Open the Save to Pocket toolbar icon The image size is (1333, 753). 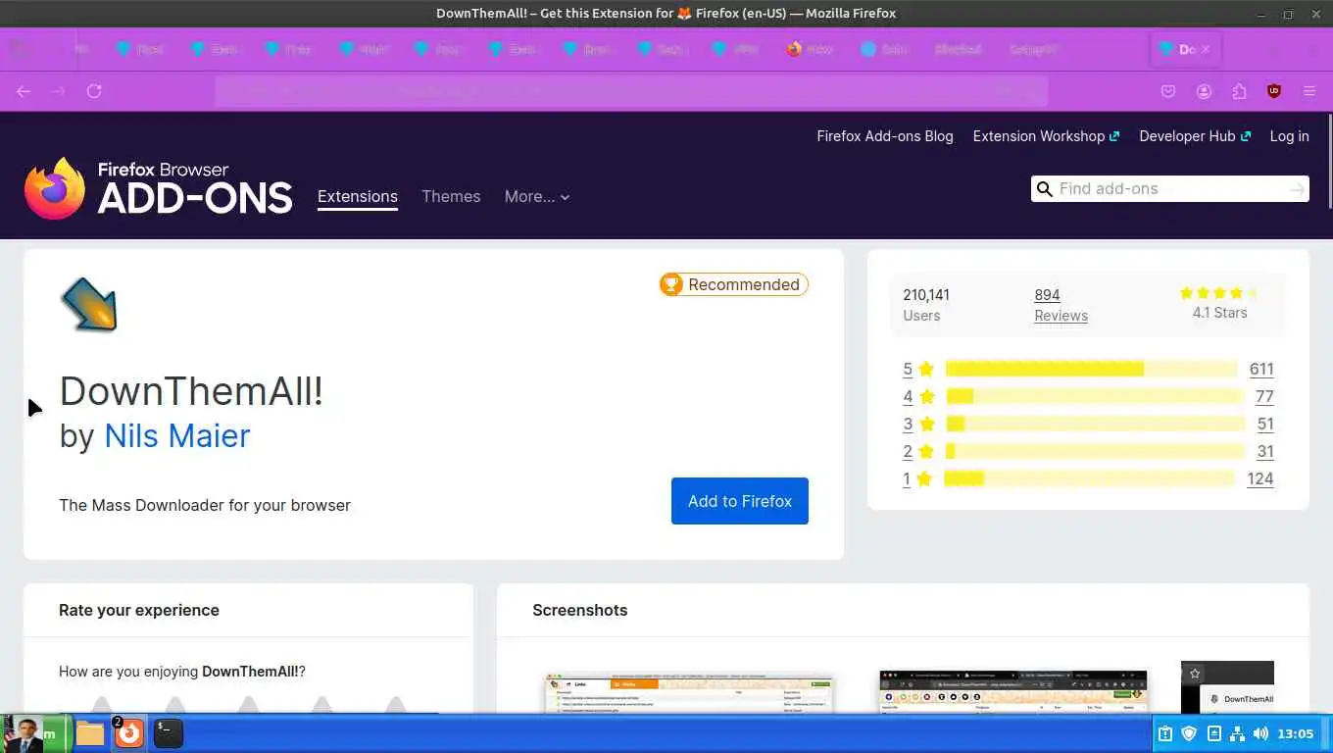click(1168, 91)
